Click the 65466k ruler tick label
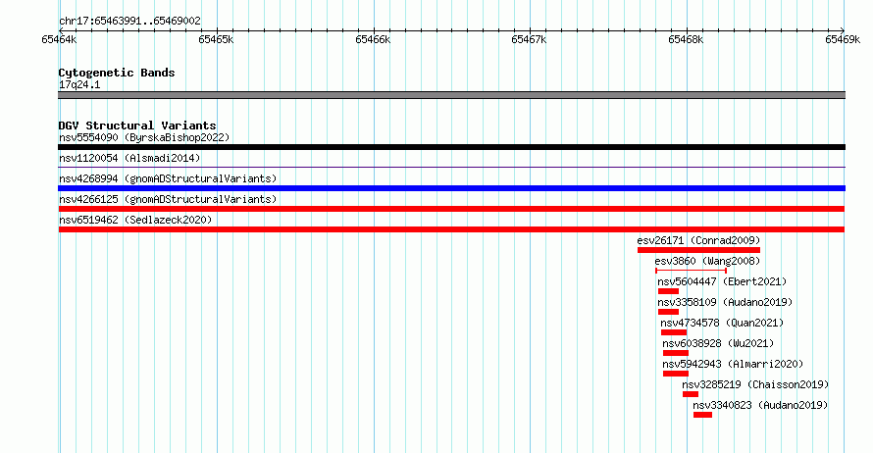 click(373, 39)
